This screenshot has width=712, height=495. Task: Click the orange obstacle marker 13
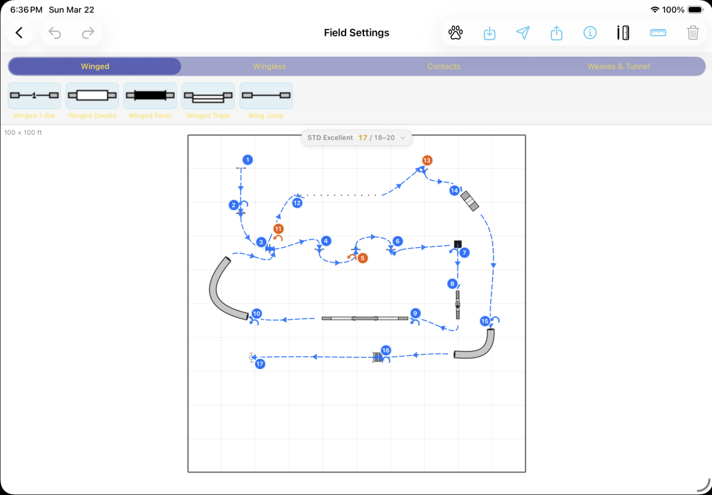(427, 160)
